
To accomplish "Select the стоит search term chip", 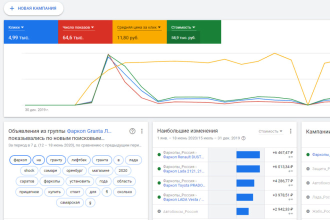I will 75,192.
